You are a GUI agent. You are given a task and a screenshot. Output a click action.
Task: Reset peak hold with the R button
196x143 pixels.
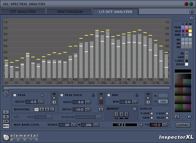tap(101, 110)
